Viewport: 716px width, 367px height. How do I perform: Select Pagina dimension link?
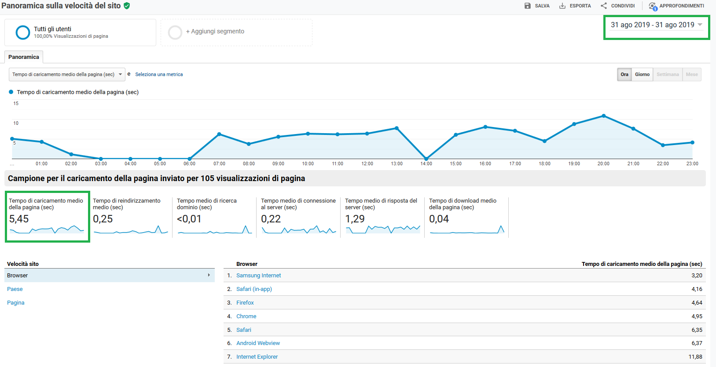pyautogui.click(x=16, y=302)
